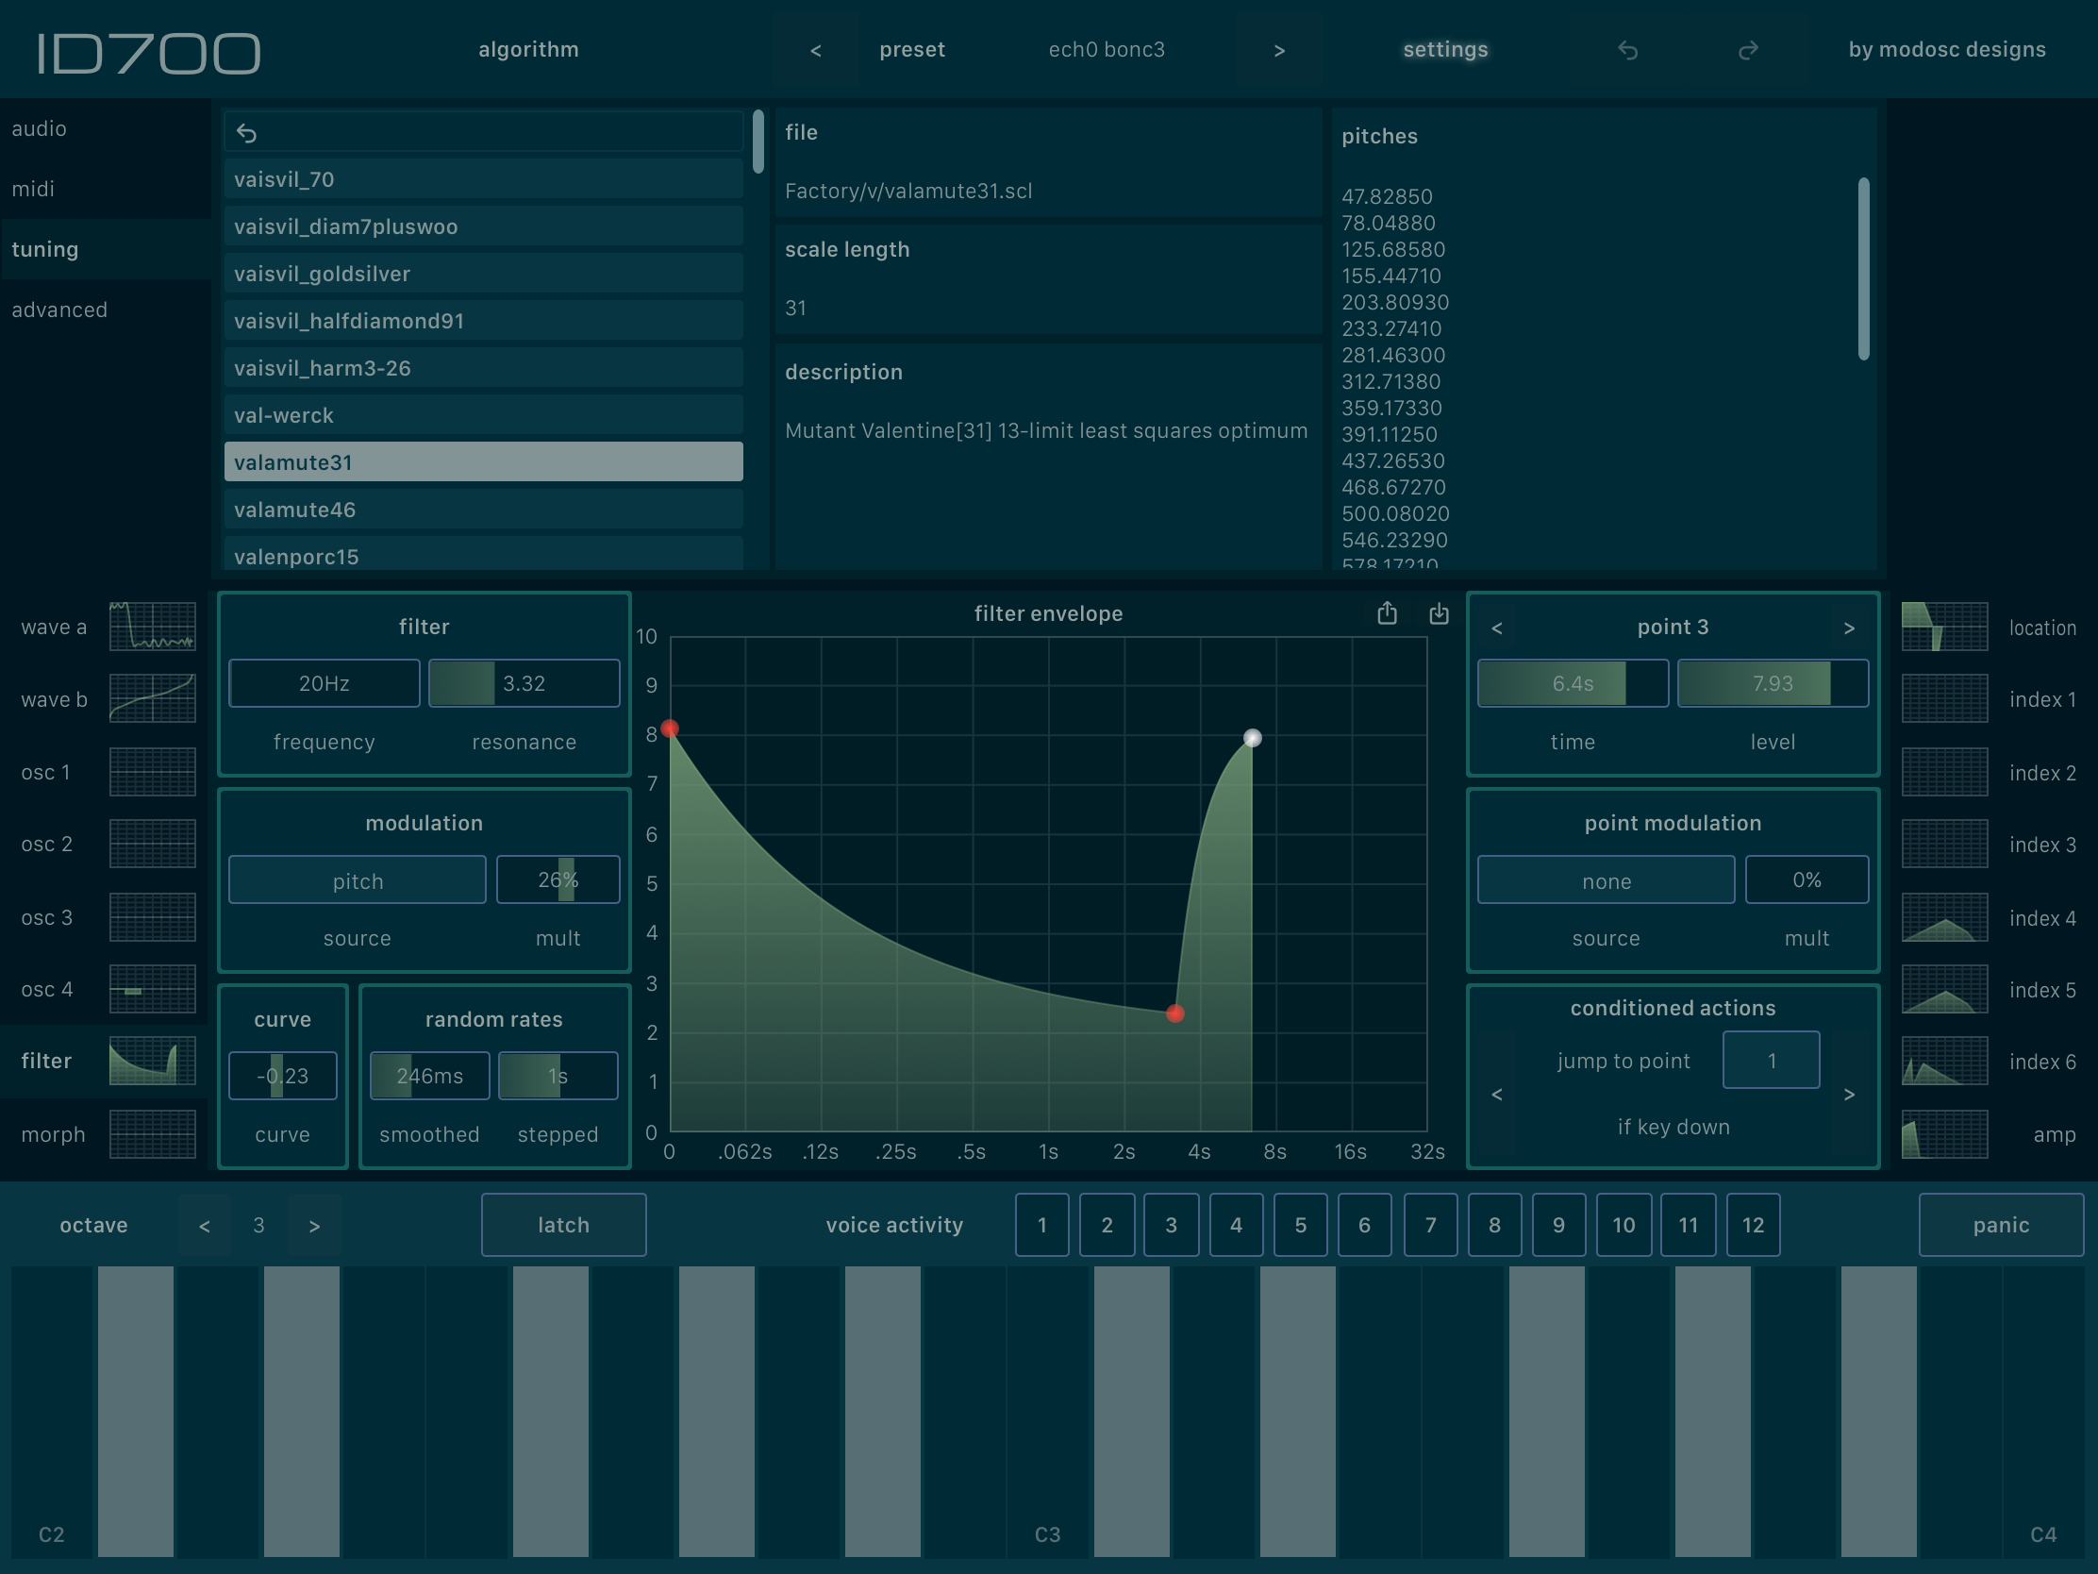This screenshot has height=1574, width=2098.
Task: Select the amp envelope thumbnail
Action: (x=1943, y=1133)
